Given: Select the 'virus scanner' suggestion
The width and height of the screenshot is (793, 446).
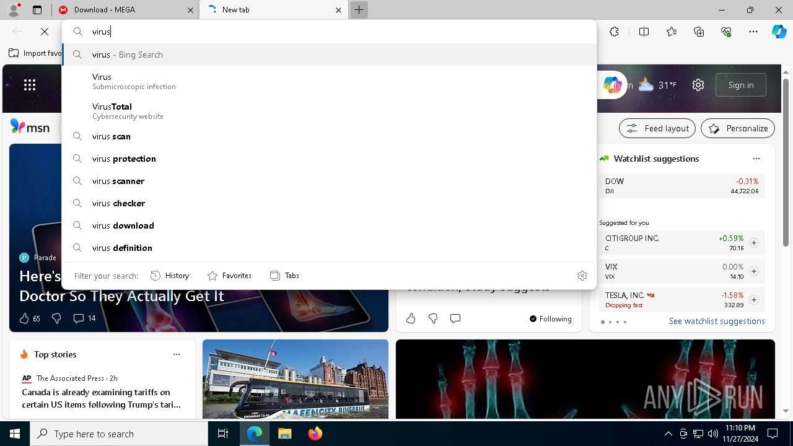Looking at the screenshot, I should tap(329, 181).
